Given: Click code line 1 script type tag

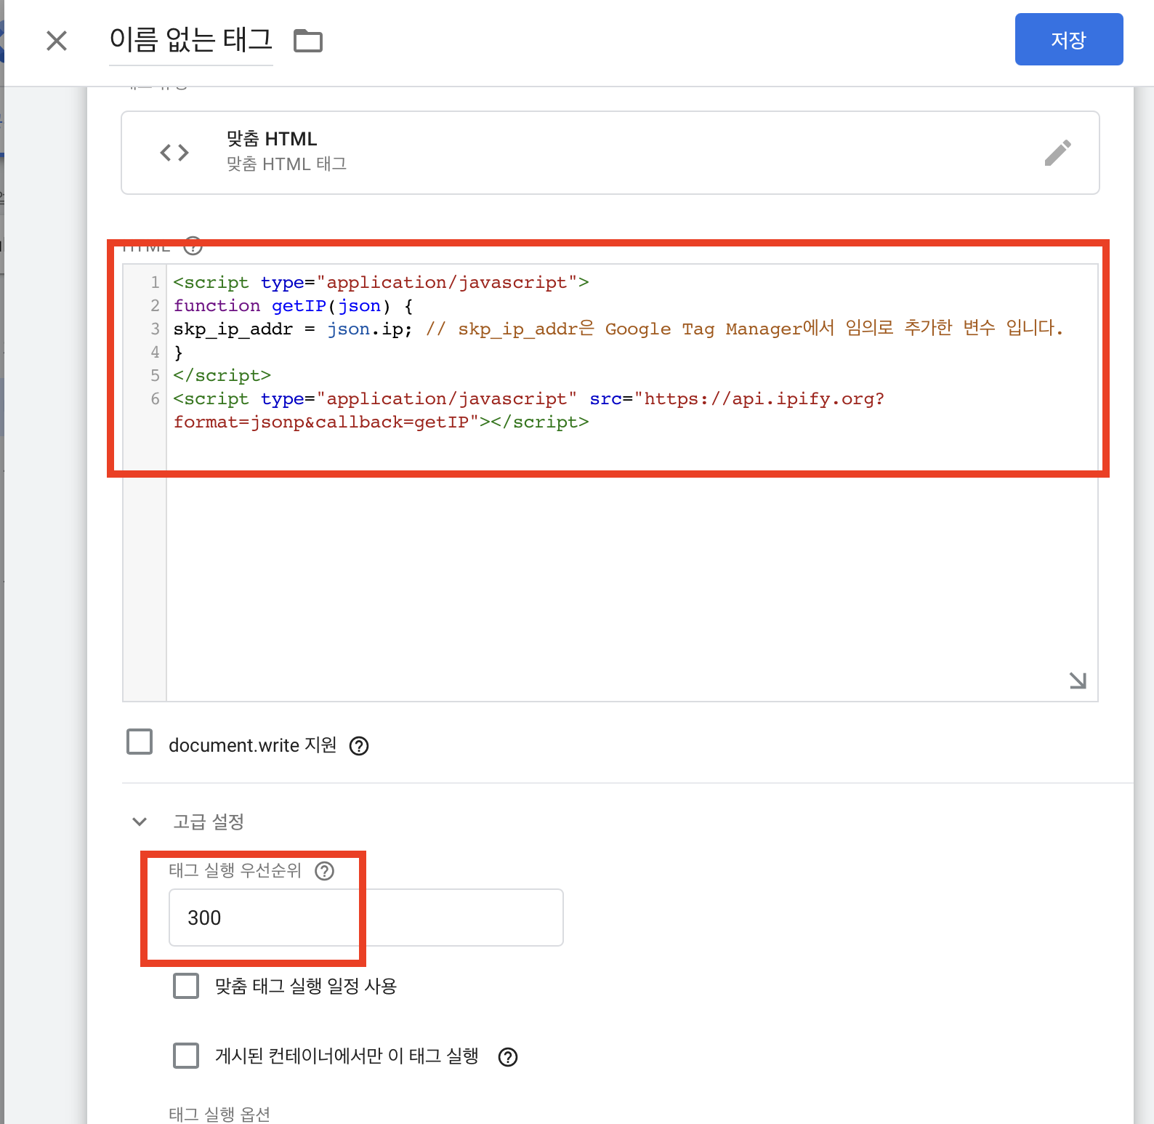Looking at the screenshot, I should (381, 282).
